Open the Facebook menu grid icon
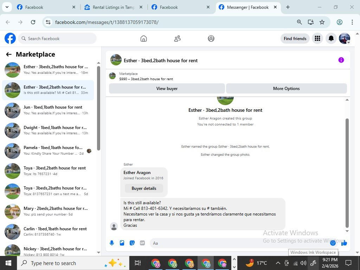This screenshot has height=270, width=360. [317, 39]
